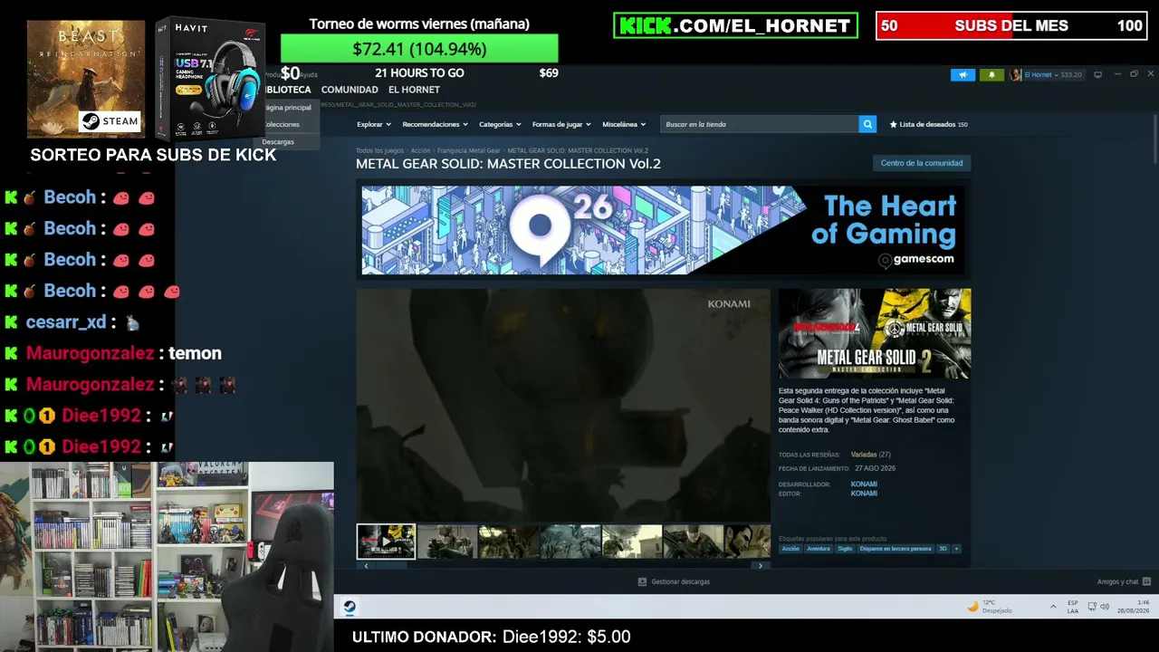Open the Amigos y chat grid icon
Viewport: 1159px width, 652px height.
1146,581
